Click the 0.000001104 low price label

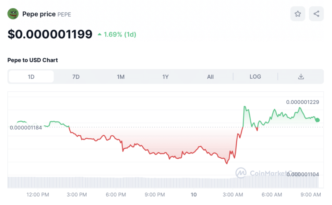[x=302, y=174]
